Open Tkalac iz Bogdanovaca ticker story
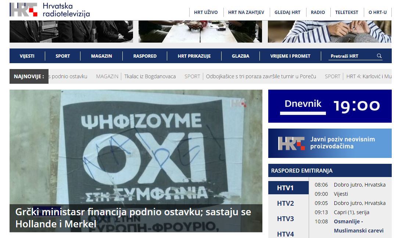The width and height of the screenshot is (416, 238). (150, 76)
